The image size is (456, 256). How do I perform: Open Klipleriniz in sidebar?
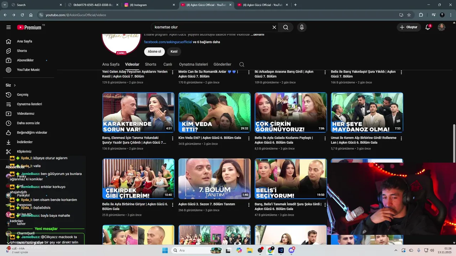tap(24, 151)
